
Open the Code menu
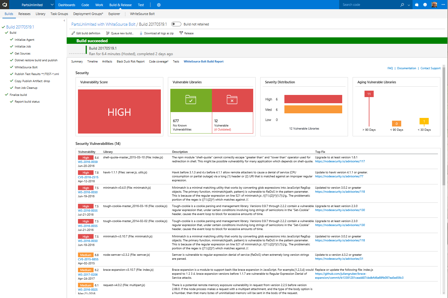point(85,5)
